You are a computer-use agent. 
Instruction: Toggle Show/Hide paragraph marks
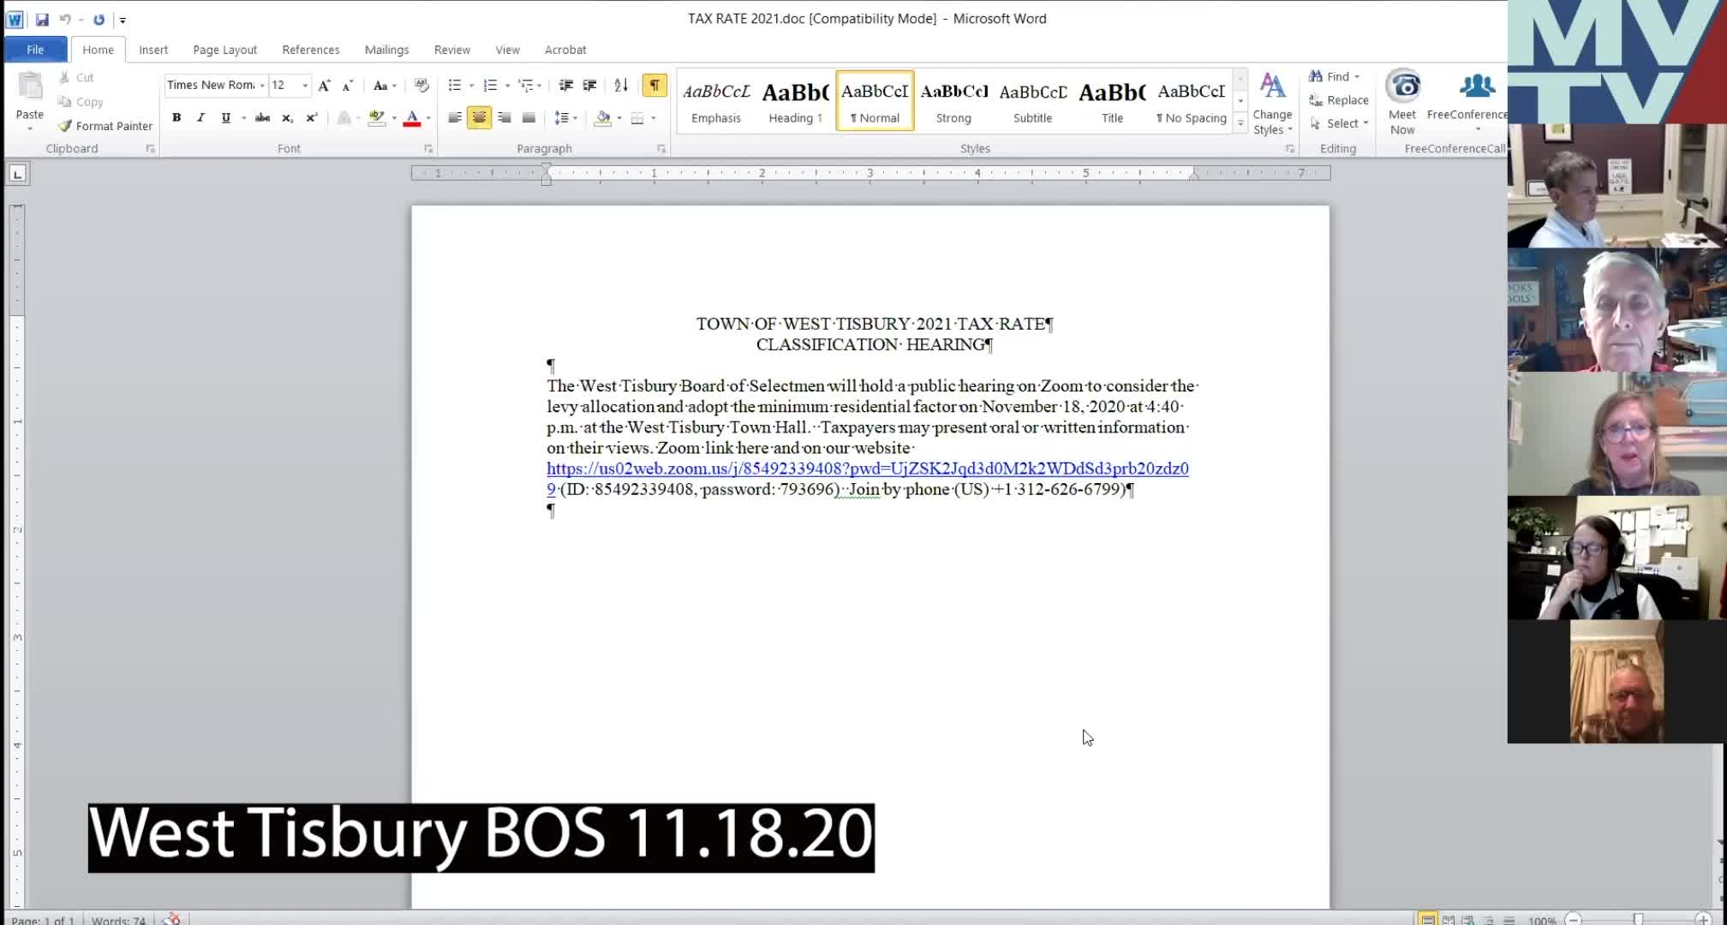pos(654,85)
